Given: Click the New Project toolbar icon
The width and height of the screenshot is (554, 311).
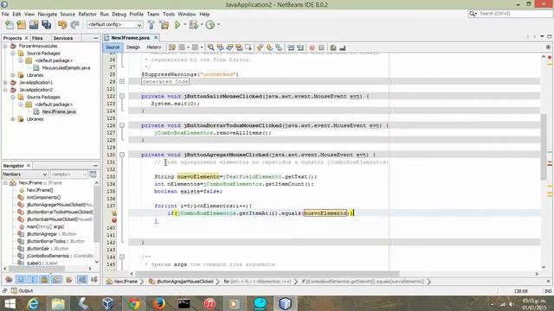Looking at the screenshot, I should [x=22, y=25].
